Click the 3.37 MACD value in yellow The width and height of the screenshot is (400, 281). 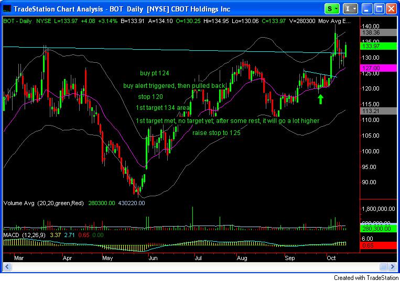pyautogui.click(x=56, y=235)
